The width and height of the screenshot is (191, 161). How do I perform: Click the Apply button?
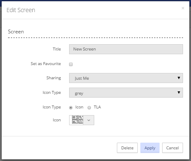pos(150,148)
